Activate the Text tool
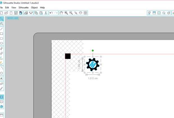 point(1,79)
